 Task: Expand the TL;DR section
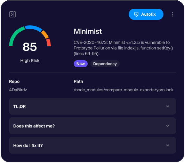(x=92, y=106)
